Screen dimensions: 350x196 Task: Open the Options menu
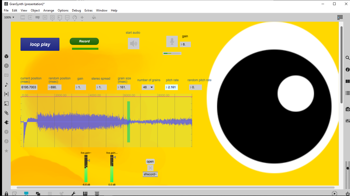63,10
